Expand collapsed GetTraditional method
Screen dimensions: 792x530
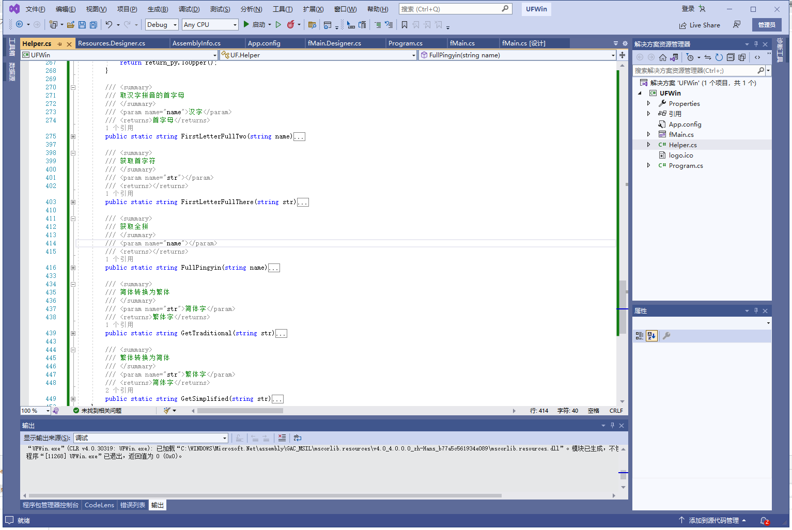point(73,333)
